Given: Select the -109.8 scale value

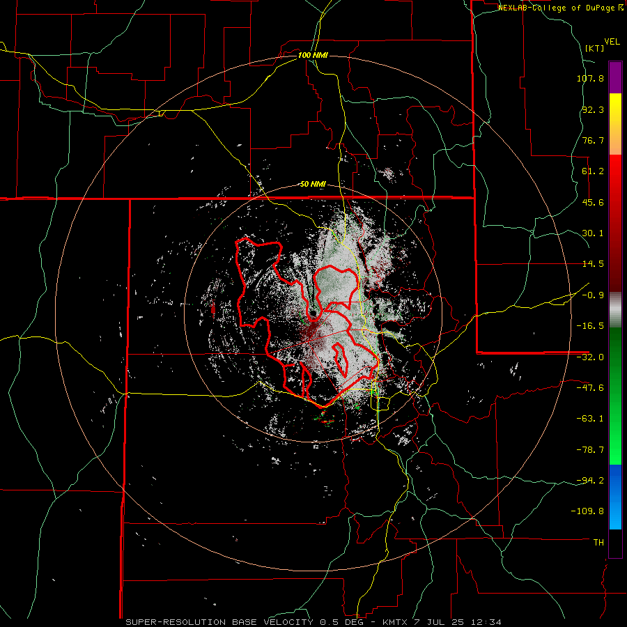Looking at the screenshot, I should (x=588, y=511).
